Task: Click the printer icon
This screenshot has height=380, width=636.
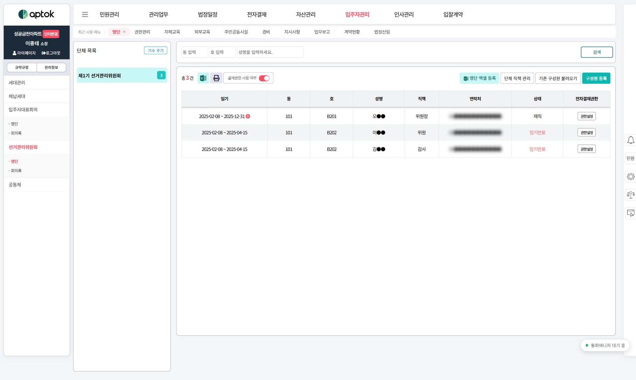Action: pyautogui.click(x=216, y=78)
